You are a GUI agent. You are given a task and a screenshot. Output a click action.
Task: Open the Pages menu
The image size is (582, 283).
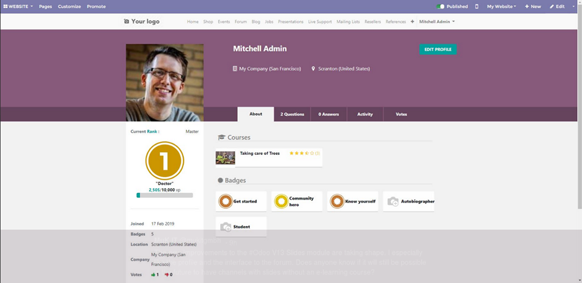[45, 7]
